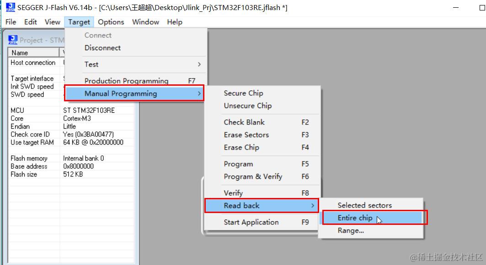Click the Flash memory label
This screenshot has height=265, width=486.
[x=29, y=158]
